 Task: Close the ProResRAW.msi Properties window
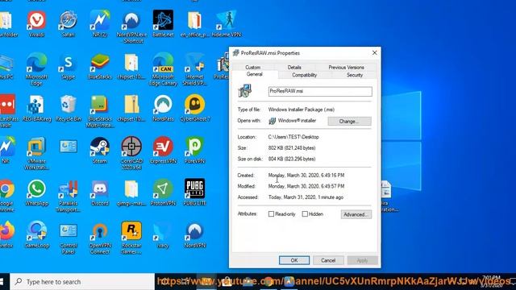click(x=374, y=52)
